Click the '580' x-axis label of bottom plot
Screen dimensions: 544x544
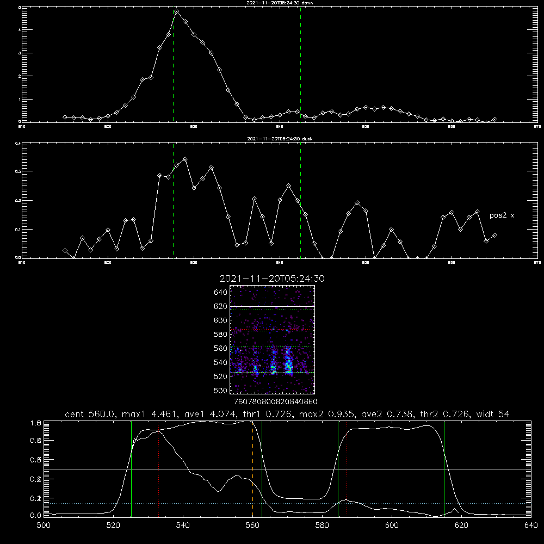[x=322, y=526]
